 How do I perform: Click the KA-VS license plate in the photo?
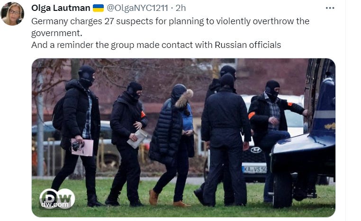click(254, 169)
